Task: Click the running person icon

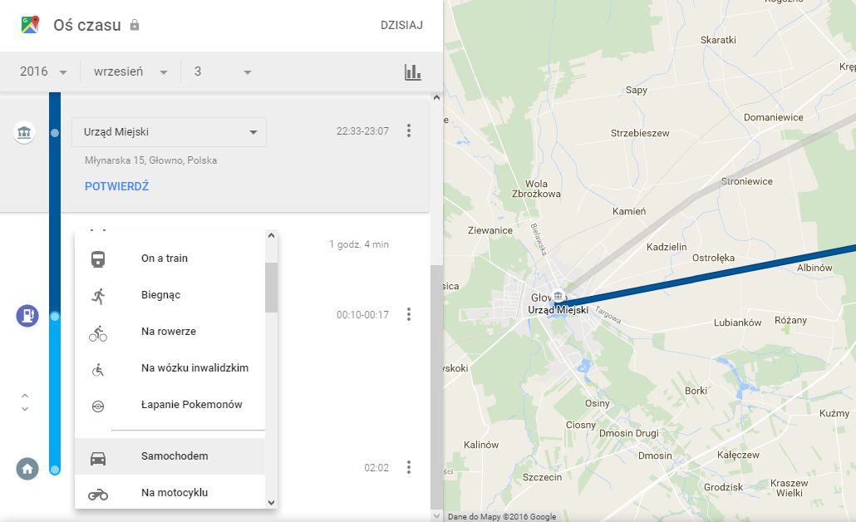Action: pyautogui.click(x=98, y=296)
